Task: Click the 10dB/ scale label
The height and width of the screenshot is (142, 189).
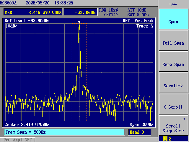Action: 12,26
